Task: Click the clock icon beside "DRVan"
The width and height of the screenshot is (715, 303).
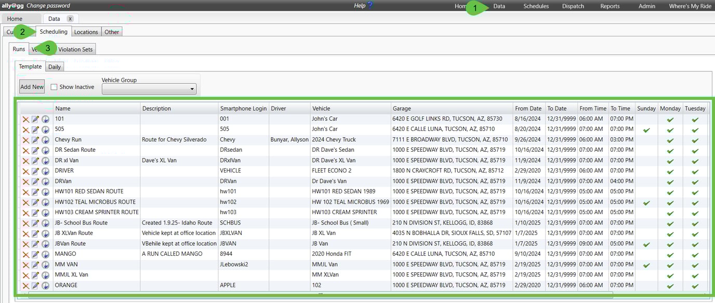Action: pos(44,181)
